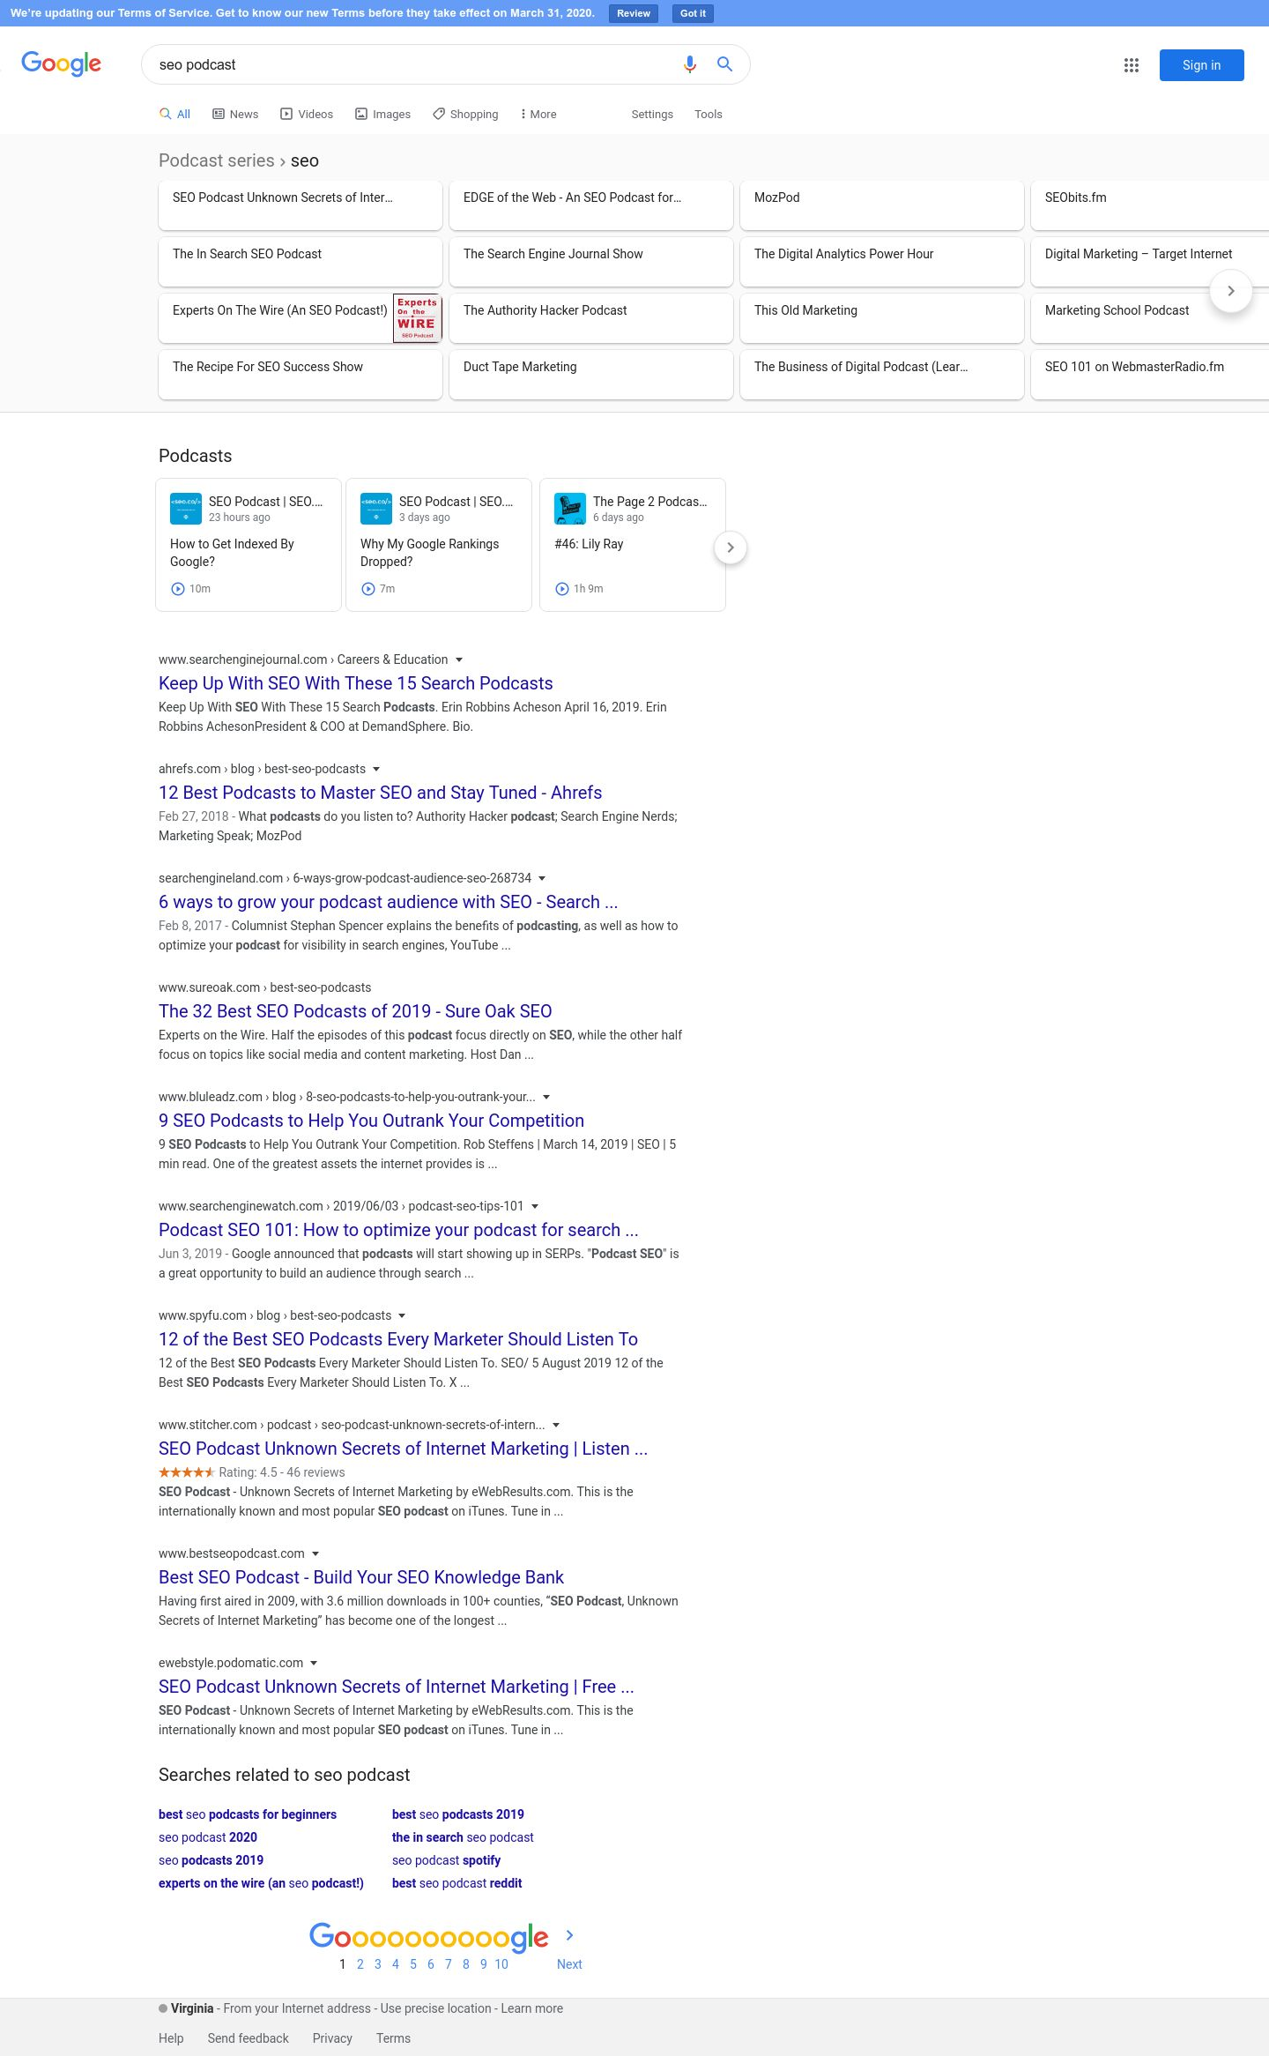Go to results page 10
This screenshot has width=1269, height=2056.
(501, 1963)
